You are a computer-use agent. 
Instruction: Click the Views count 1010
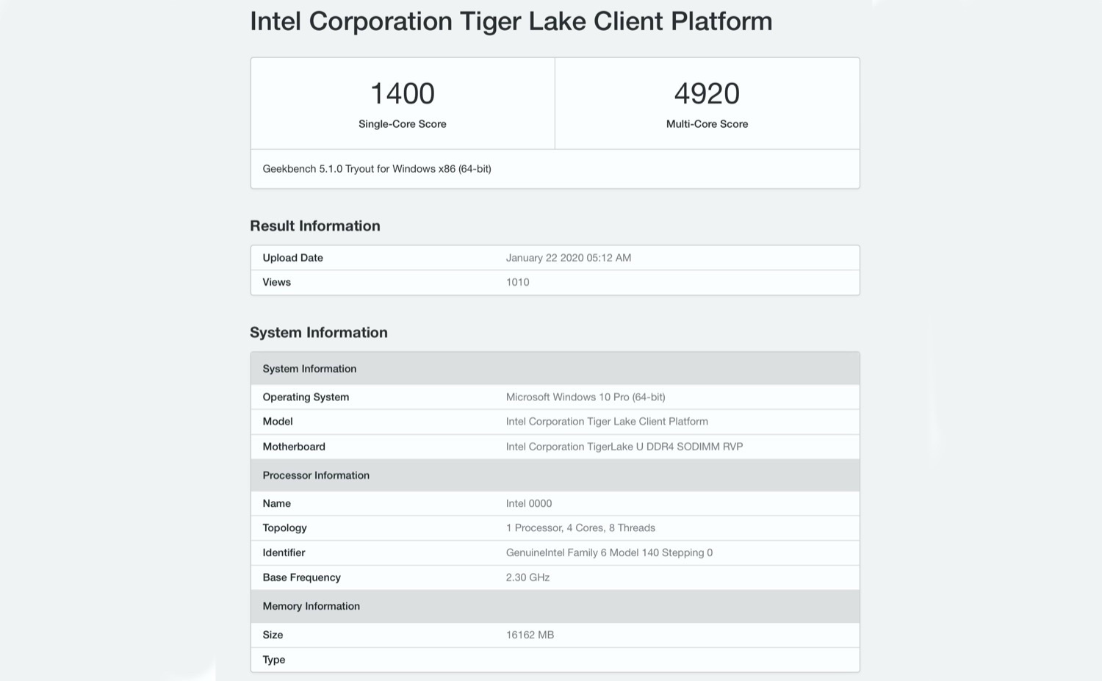click(517, 282)
